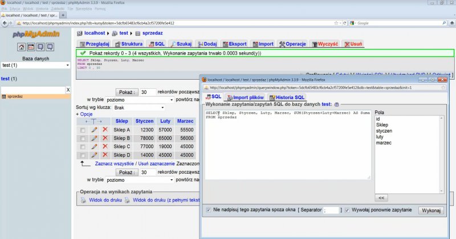
Task: Click the bookmark star in popup address bar
Action: [443, 88]
